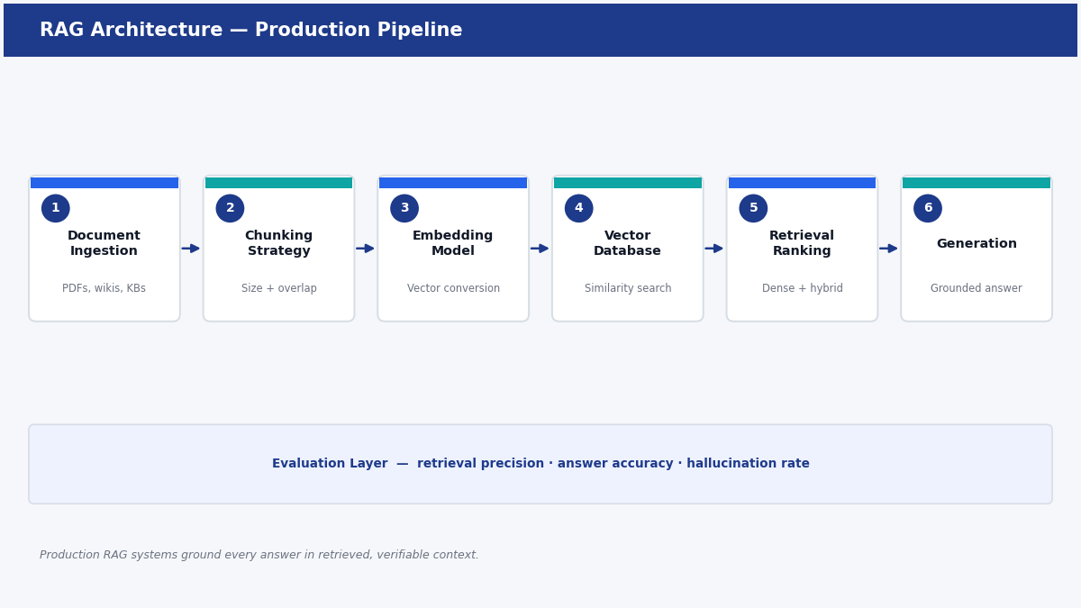Click the footer note about Production RAG systems
1081x608 pixels.
(259, 555)
